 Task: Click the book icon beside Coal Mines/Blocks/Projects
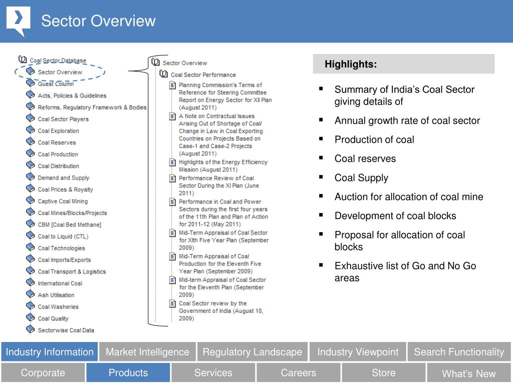click(31, 212)
